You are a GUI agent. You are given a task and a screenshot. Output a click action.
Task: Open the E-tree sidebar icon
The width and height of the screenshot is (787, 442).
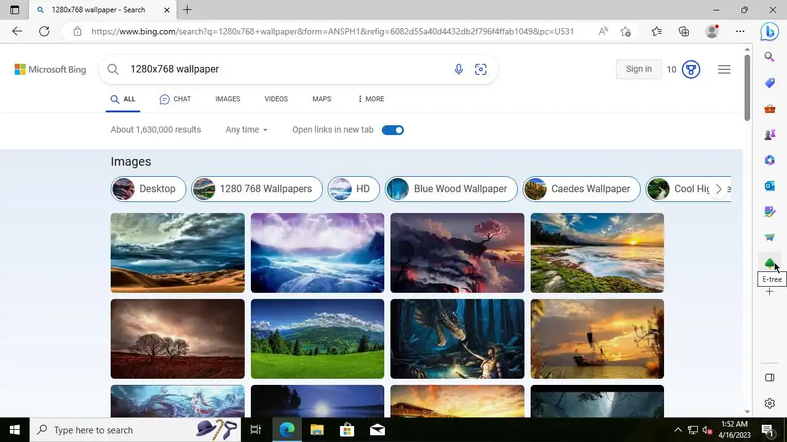tap(769, 263)
